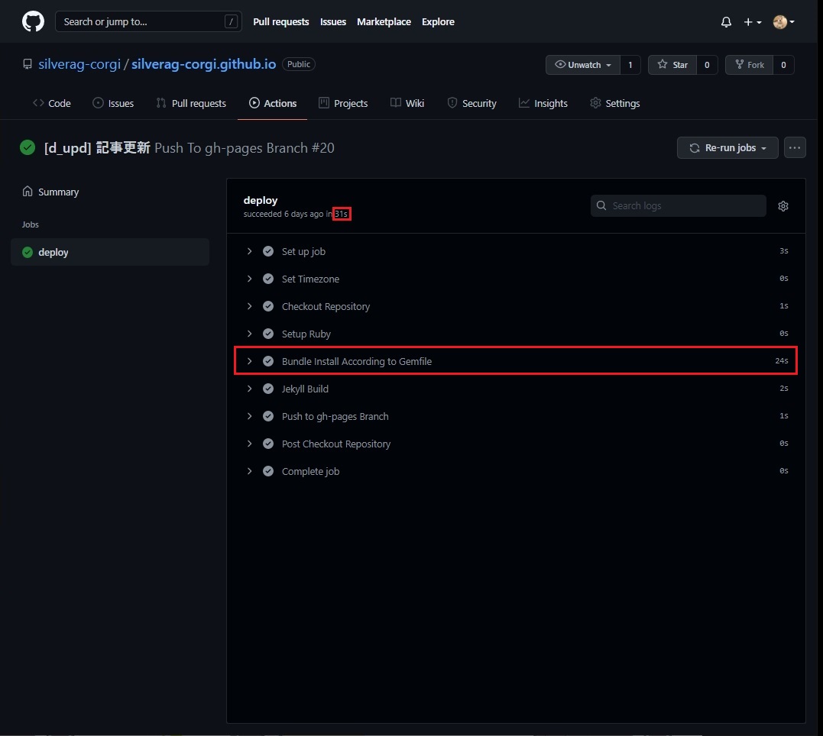Screen dimensions: 823x736
Task: Expand the Setup Ruby step
Action: (249, 334)
